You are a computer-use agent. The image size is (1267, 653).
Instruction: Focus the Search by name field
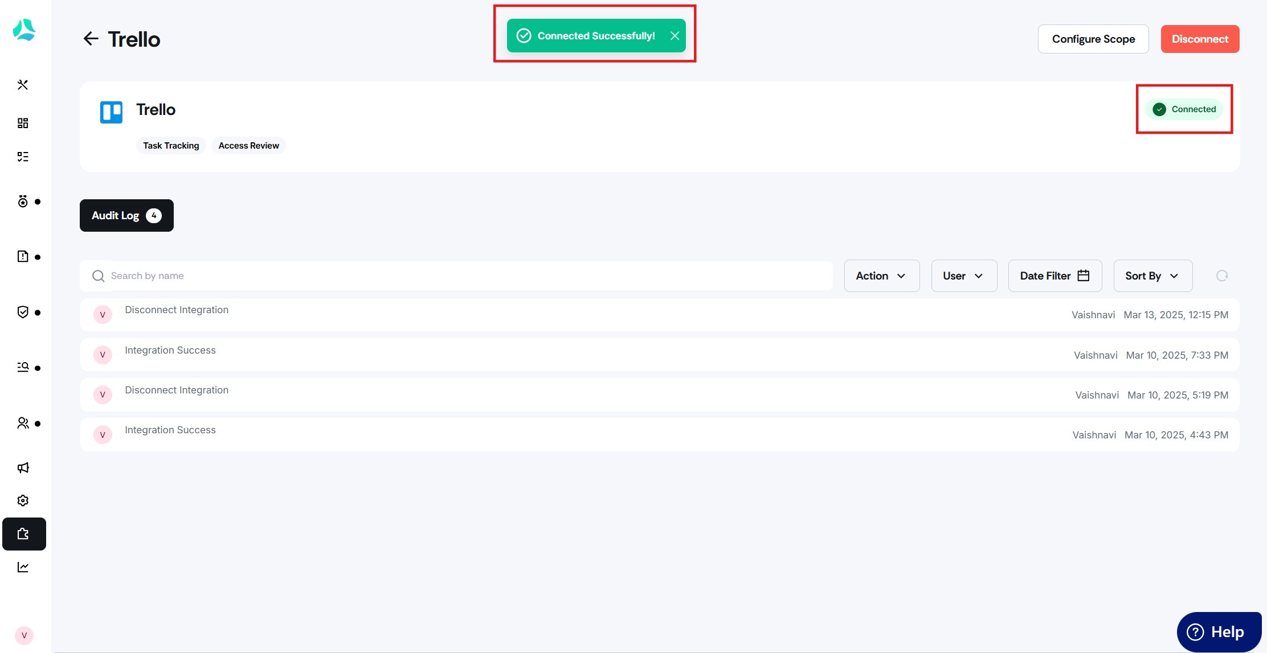point(456,276)
